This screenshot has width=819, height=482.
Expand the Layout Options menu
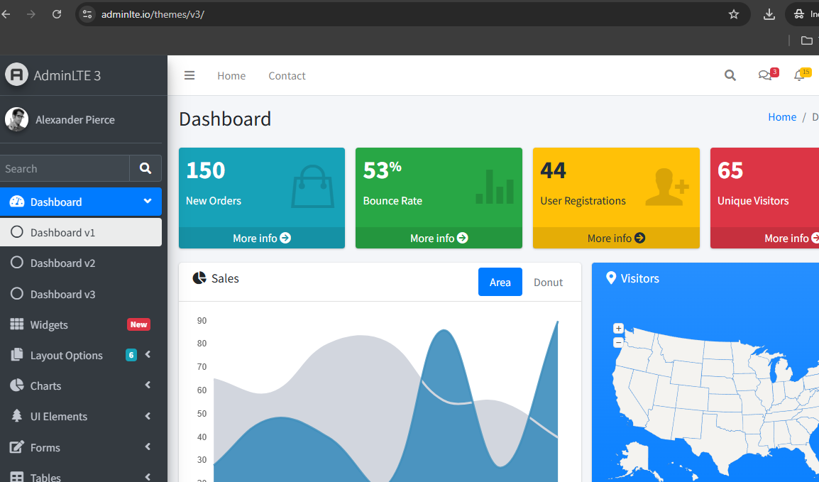click(x=67, y=356)
